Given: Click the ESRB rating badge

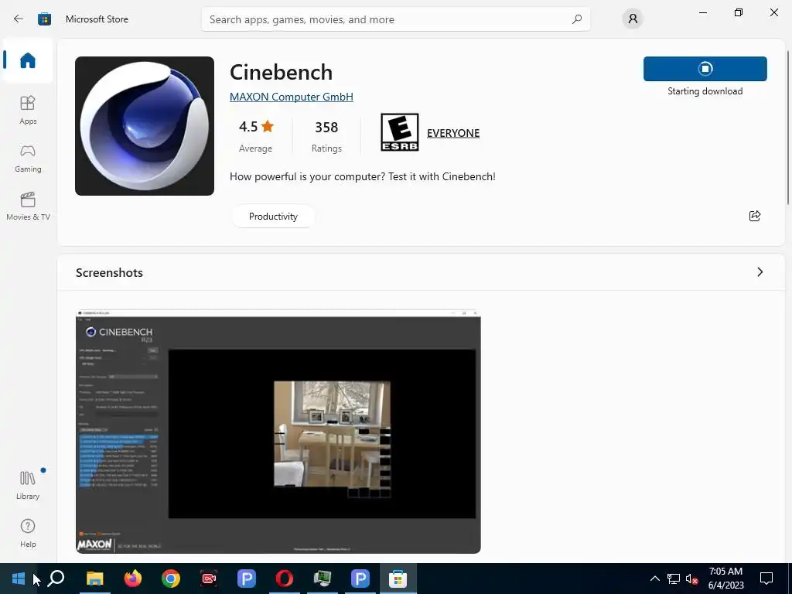Looking at the screenshot, I should [x=400, y=132].
